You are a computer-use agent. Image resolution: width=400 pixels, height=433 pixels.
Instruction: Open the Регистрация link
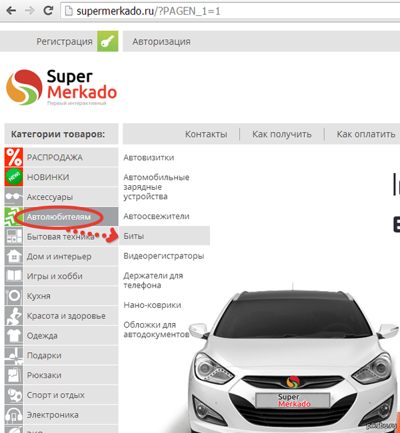[64, 41]
